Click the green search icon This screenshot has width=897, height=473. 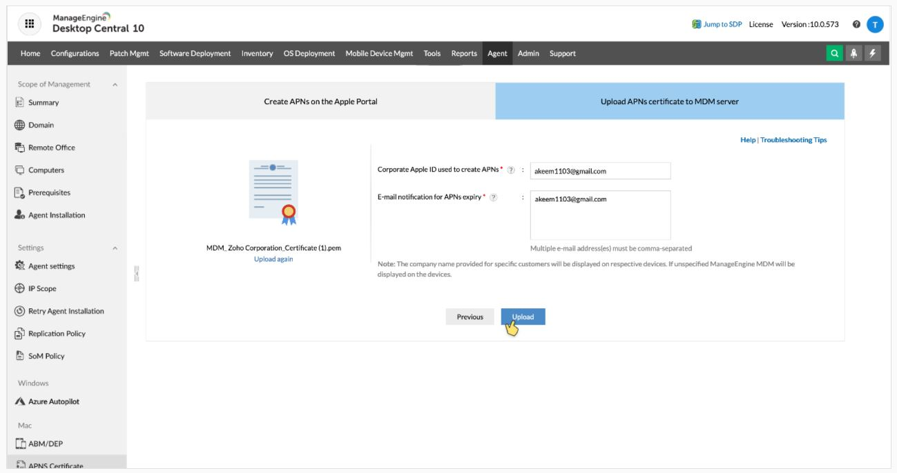coord(835,53)
